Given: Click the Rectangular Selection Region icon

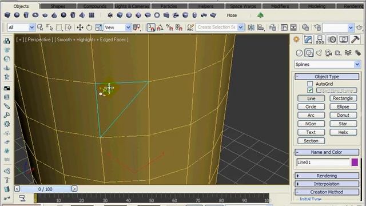Looking at the screenshot, I should click(x=59, y=27).
